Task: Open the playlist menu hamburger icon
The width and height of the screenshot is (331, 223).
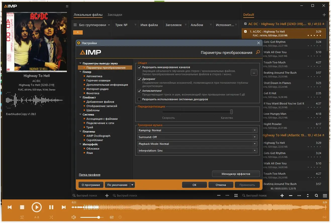Action: (325, 195)
